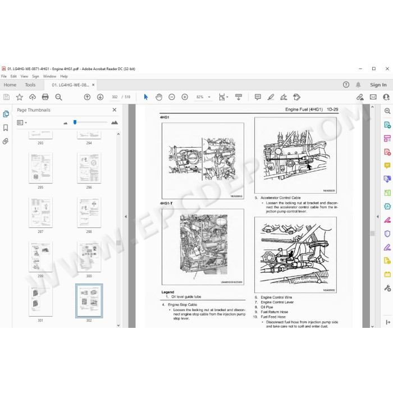This screenshot has width=393, height=393.
Task: Print the document
Action: coord(45,97)
